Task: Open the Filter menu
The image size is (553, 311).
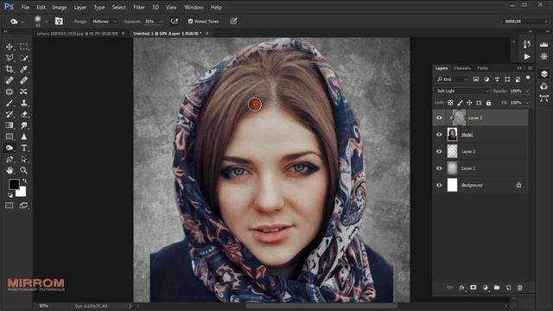Action: click(x=139, y=7)
